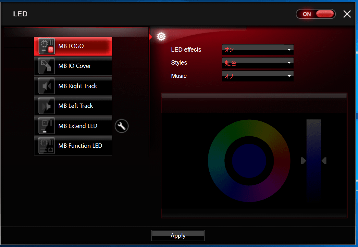The height and width of the screenshot is (247, 358).
Task: Open the wrench settings for Extend LED
Action: [122, 126]
